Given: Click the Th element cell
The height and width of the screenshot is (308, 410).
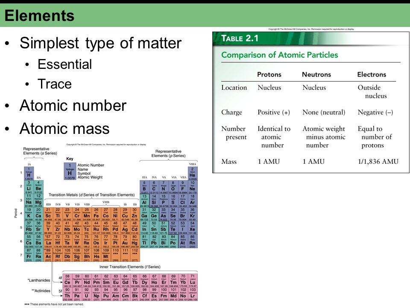Looking at the screenshot, I should 67,294.
